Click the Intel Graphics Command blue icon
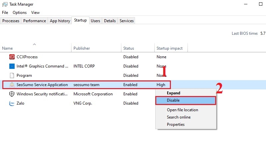The height and width of the screenshot is (149, 266). [x=12, y=66]
